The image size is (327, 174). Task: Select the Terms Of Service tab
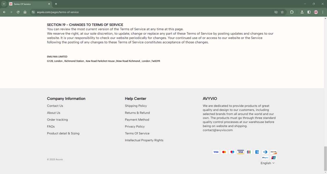pyautogui.click(x=30, y=4)
